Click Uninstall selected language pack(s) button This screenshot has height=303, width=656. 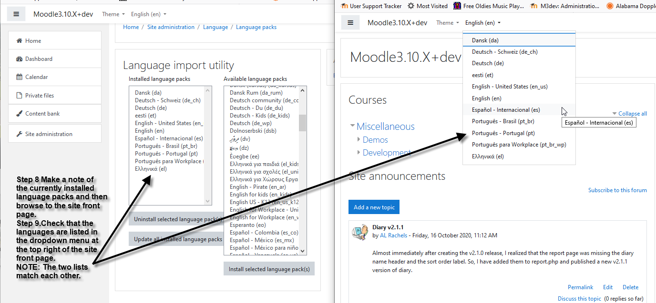[x=176, y=219]
